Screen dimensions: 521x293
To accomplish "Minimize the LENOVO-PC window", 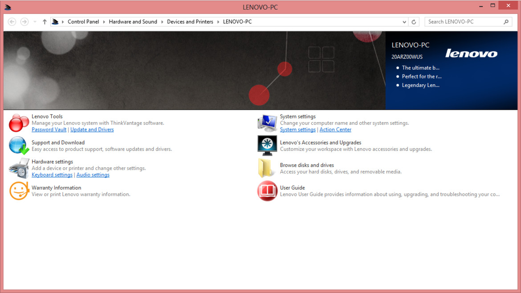I will (481, 6).
